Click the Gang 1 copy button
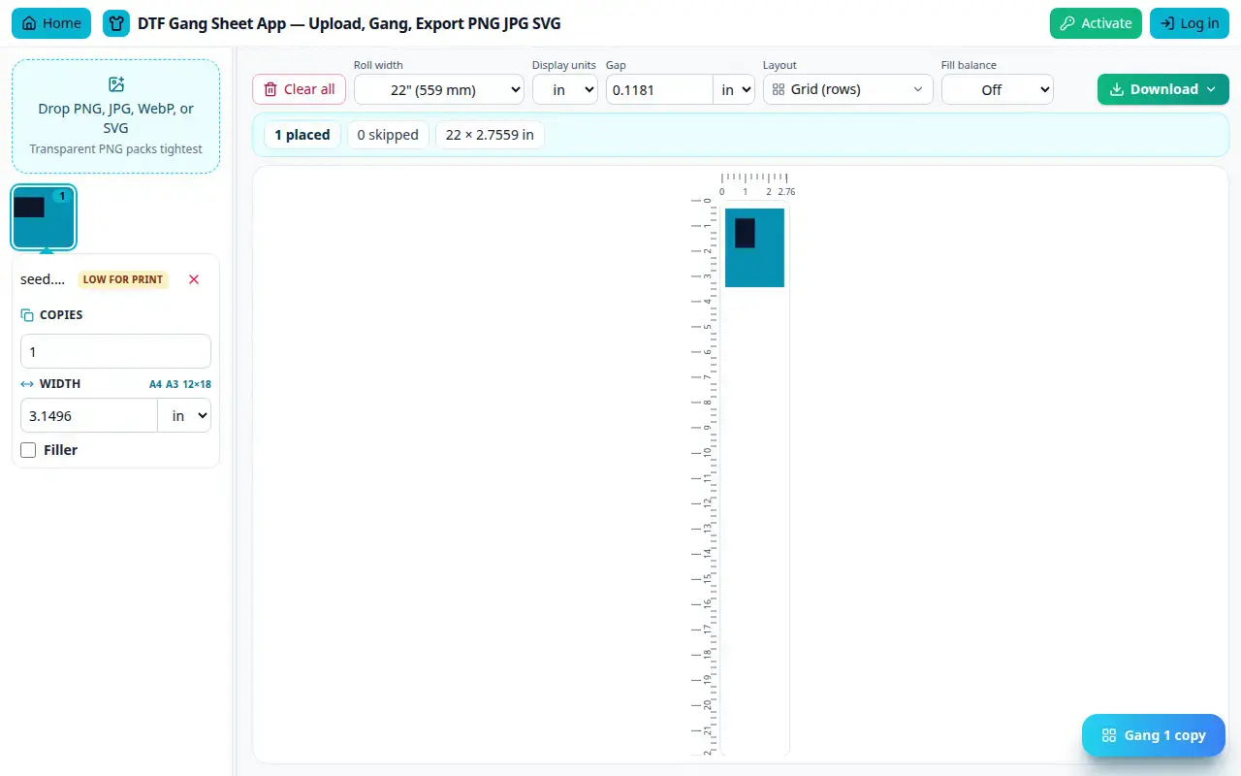 (x=1154, y=735)
